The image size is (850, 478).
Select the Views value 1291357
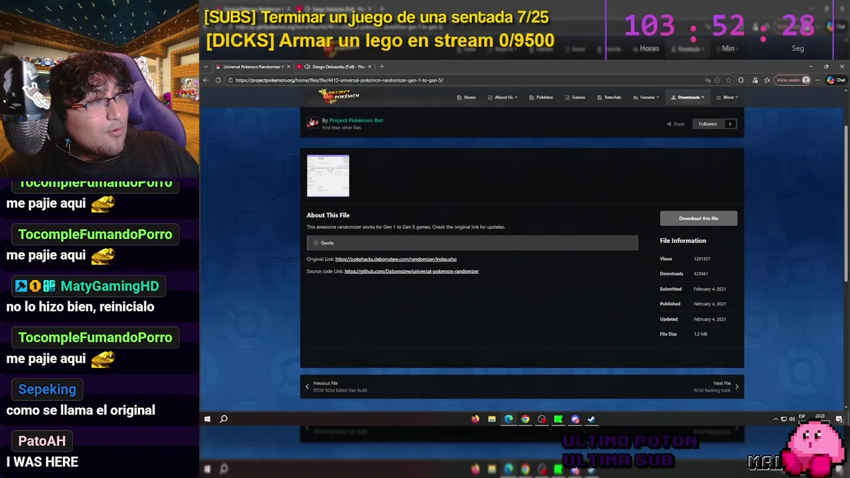702,259
